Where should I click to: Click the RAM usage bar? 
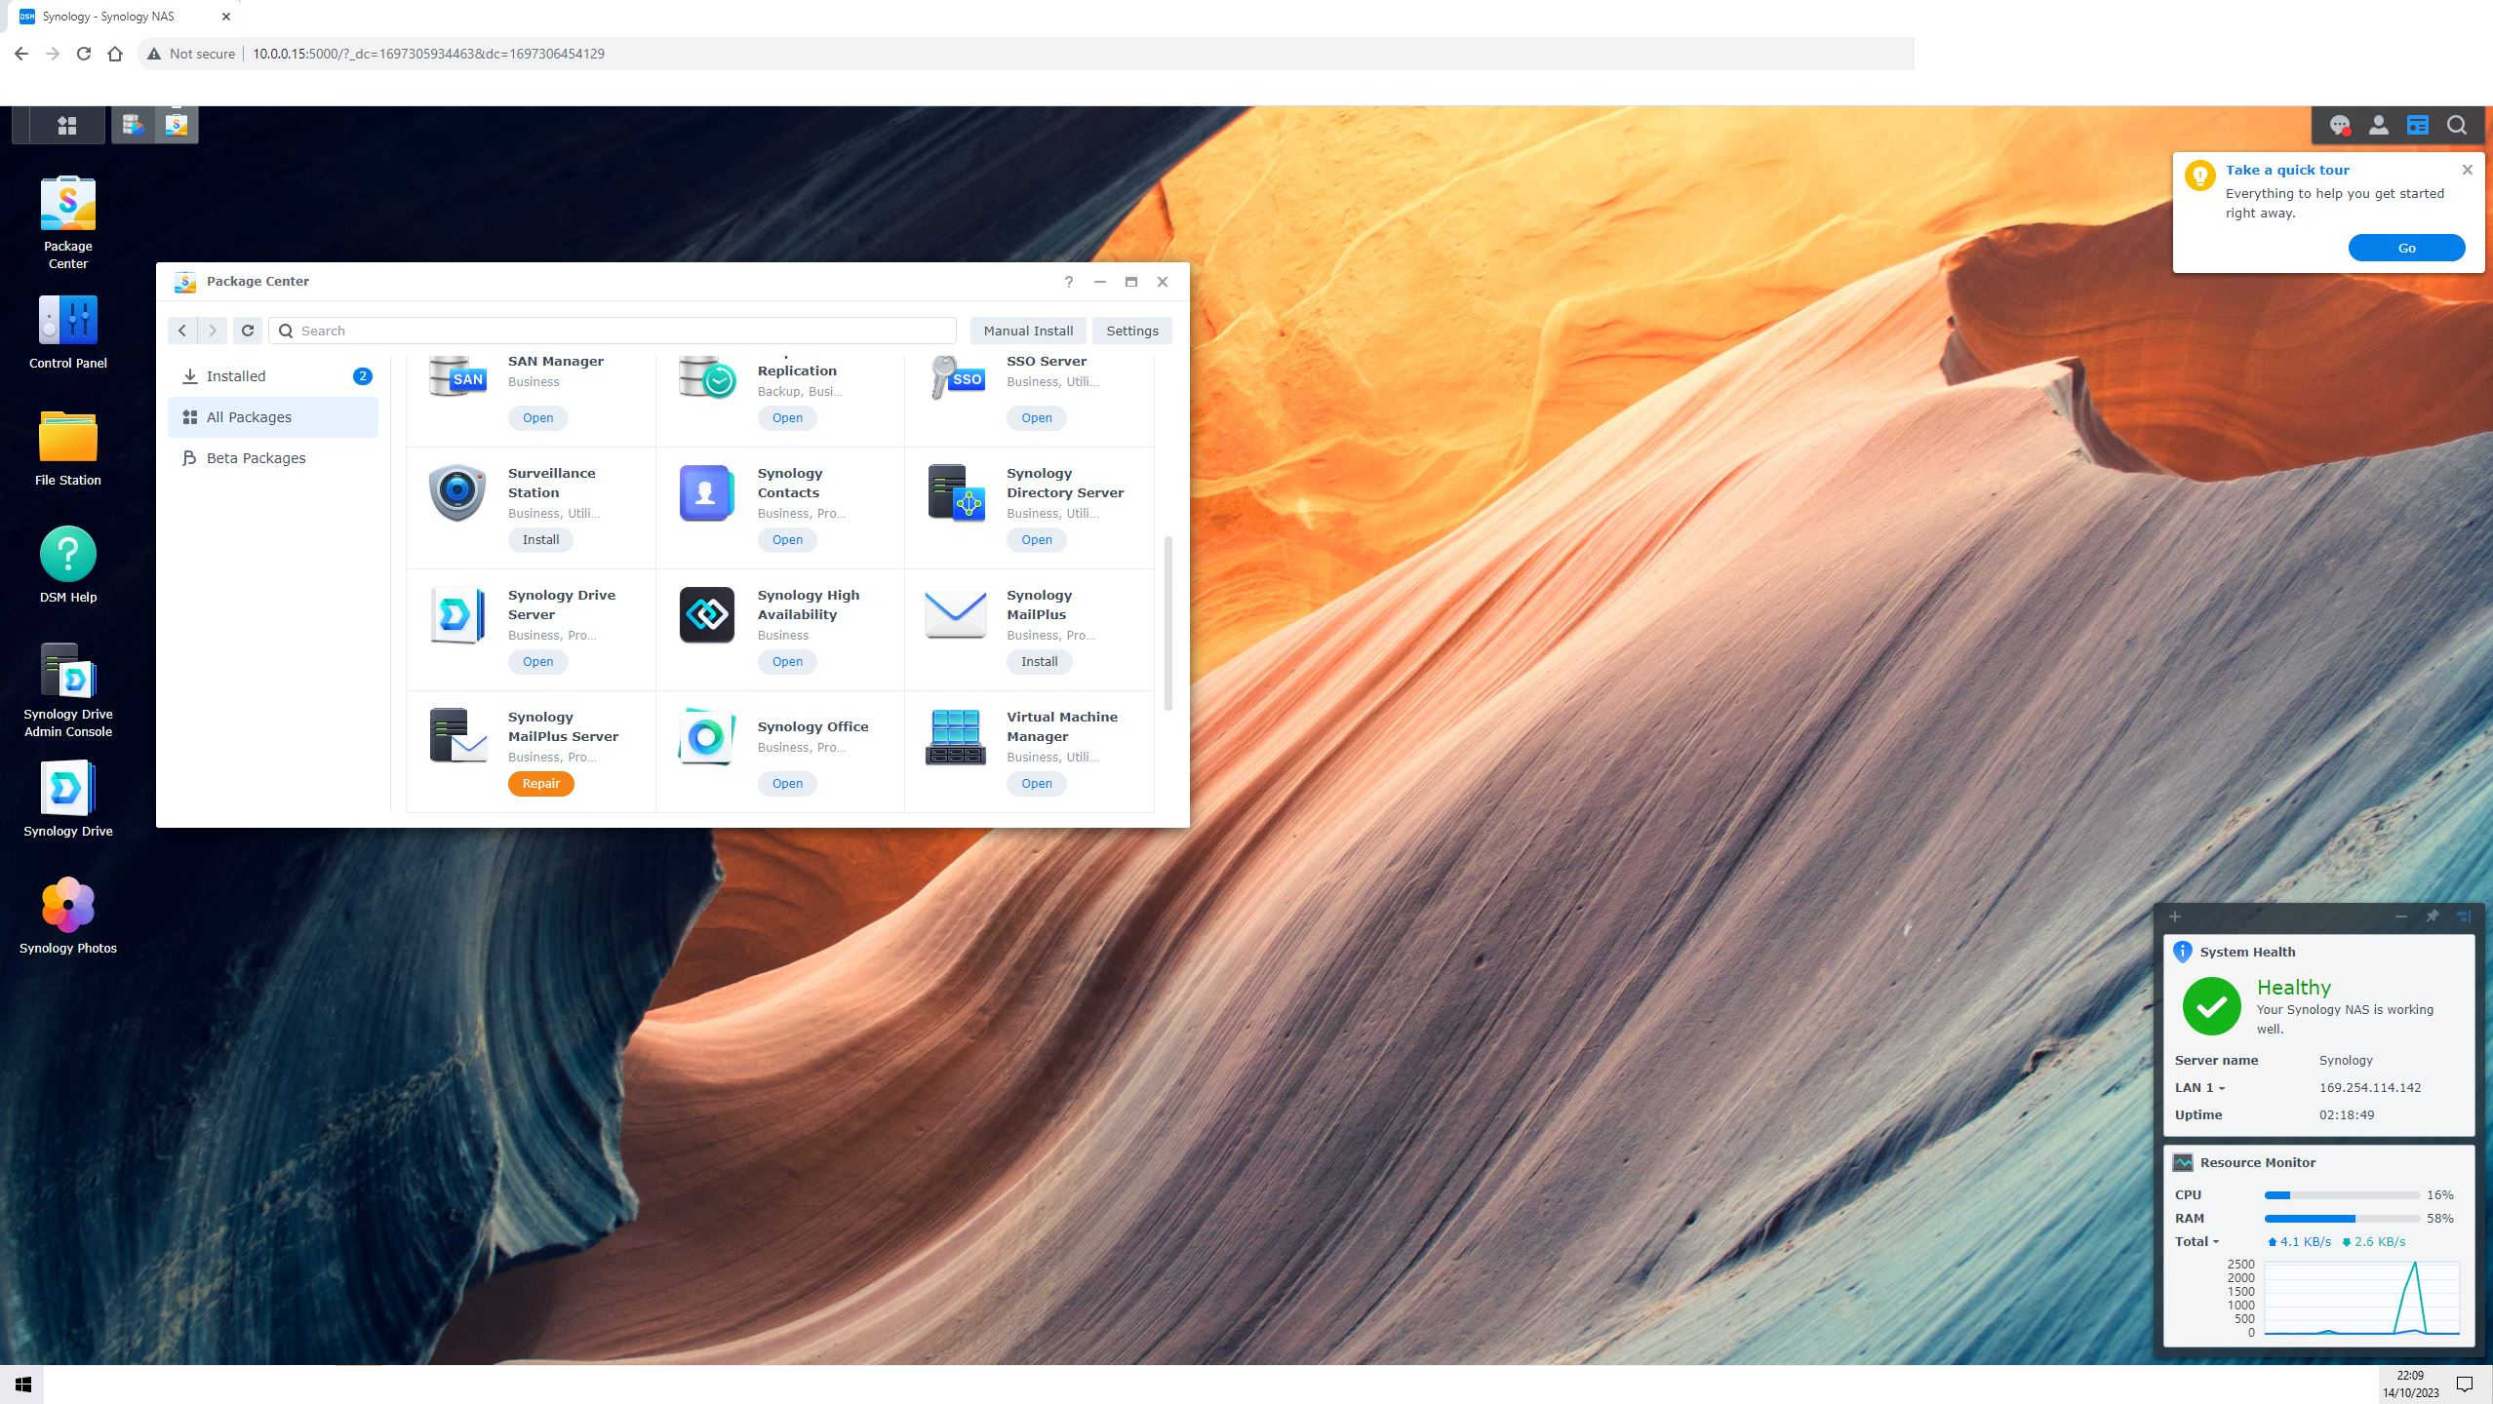point(2342,1219)
